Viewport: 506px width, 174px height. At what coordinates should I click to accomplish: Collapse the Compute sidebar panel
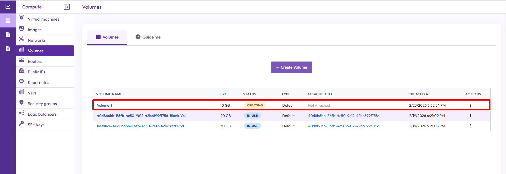tap(67, 7)
